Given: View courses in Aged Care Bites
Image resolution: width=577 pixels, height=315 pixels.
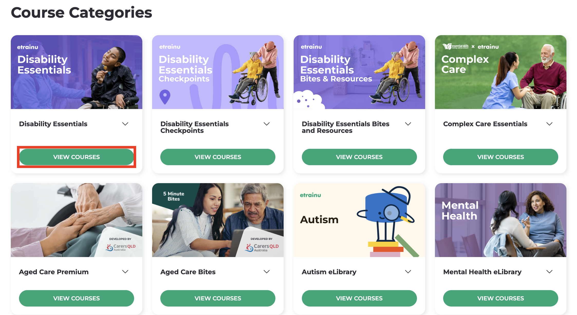Looking at the screenshot, I should pos(218,298).
